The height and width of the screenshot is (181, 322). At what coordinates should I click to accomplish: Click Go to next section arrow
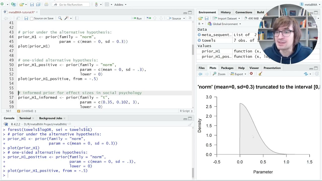click(161, 18)
